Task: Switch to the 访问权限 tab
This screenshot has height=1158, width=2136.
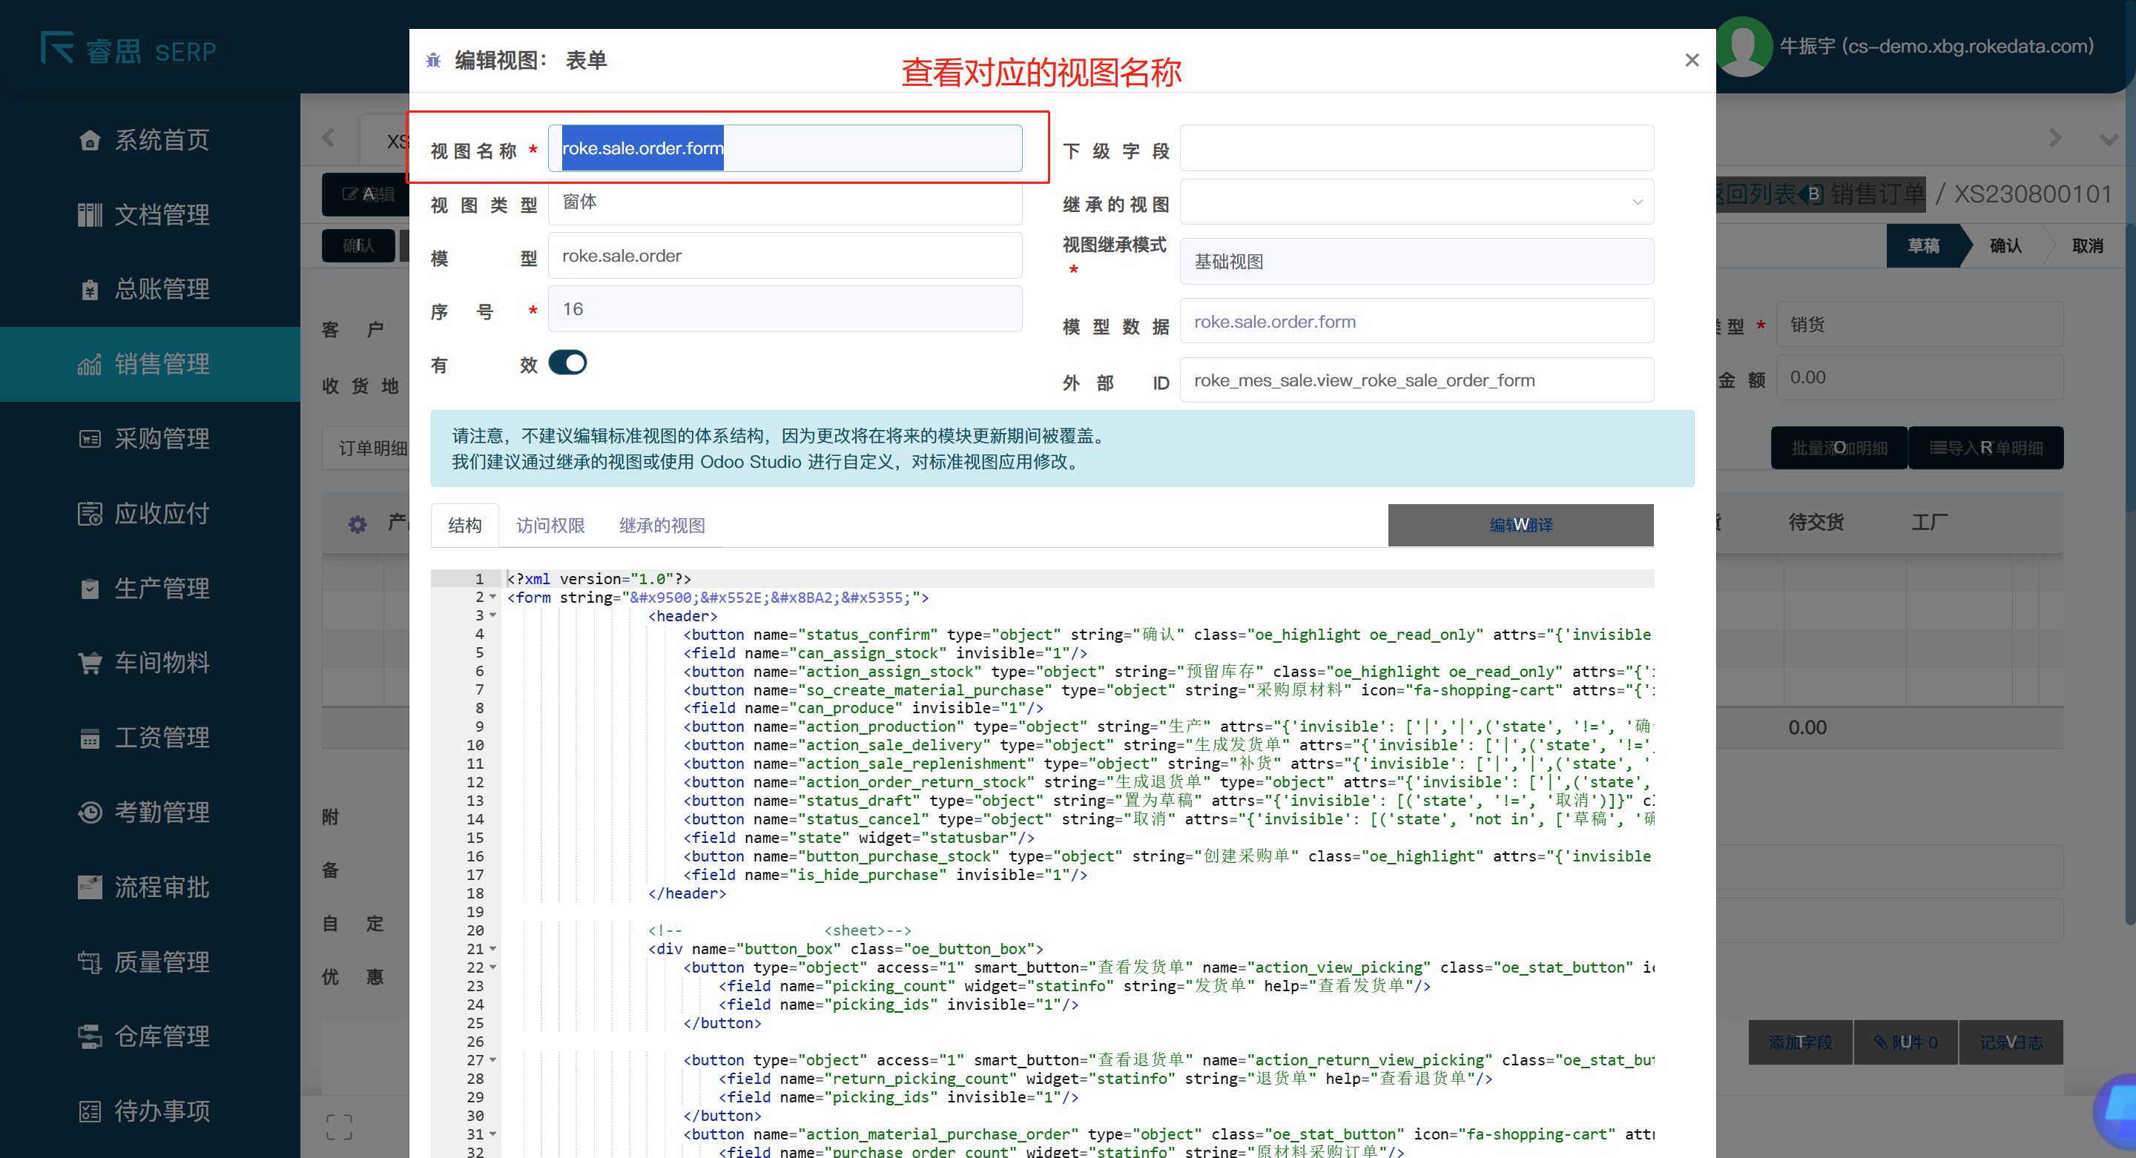Action: pyautogui.click(x=550, y=526)
